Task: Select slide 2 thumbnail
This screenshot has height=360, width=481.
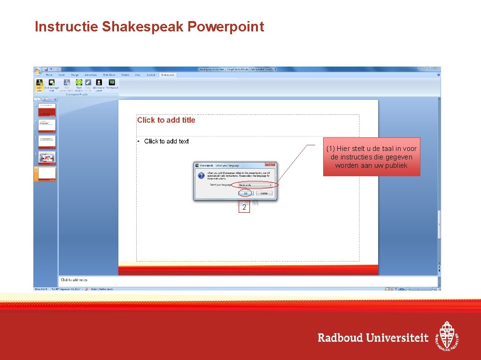Action: coord(47,126)
